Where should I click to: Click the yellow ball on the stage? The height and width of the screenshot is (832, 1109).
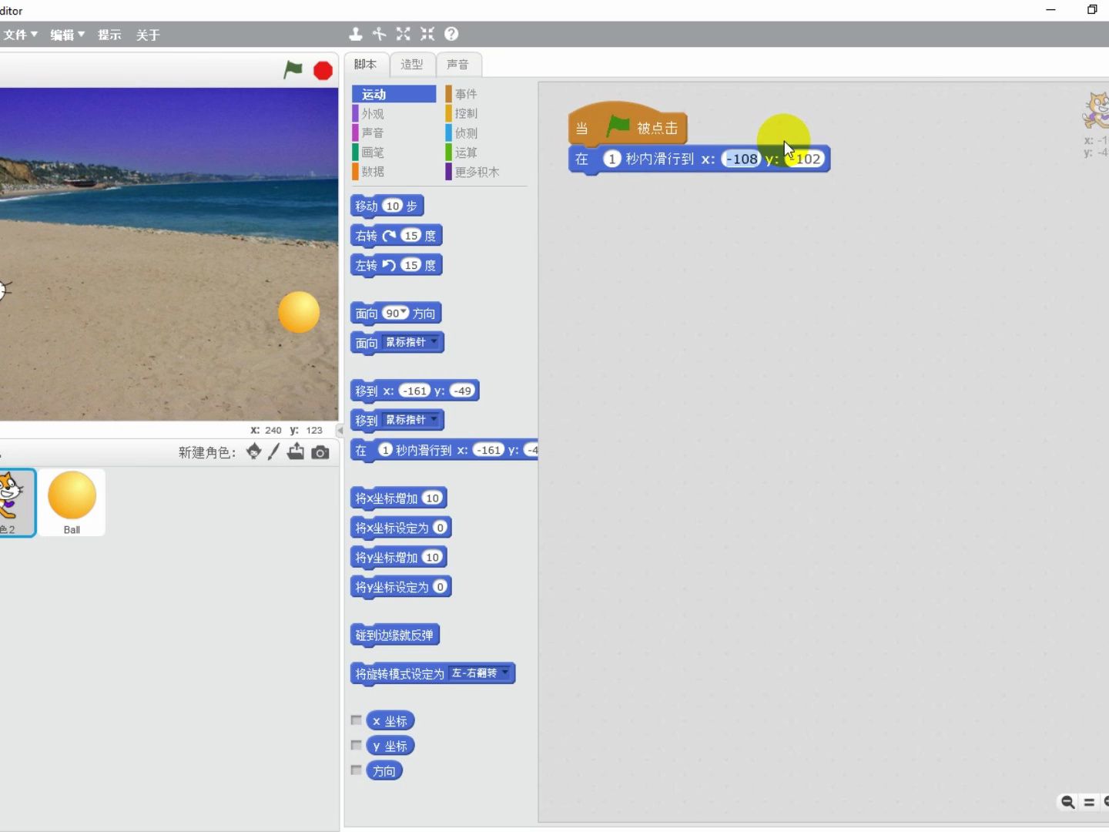[x=299, y=312]
